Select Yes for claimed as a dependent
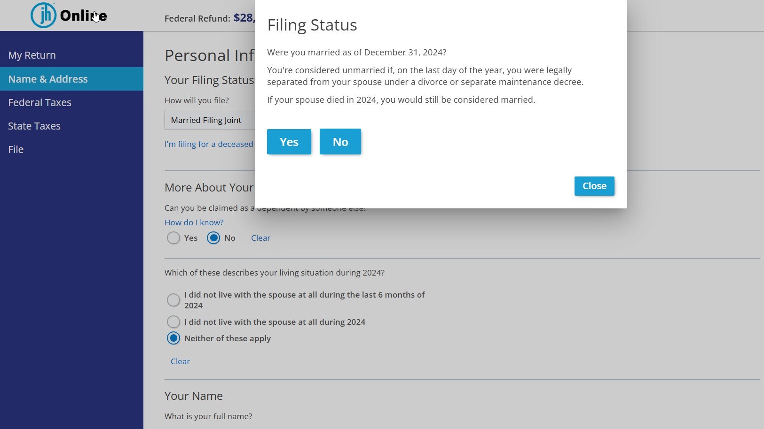764x429 pixels. click(x=173, y=238)
